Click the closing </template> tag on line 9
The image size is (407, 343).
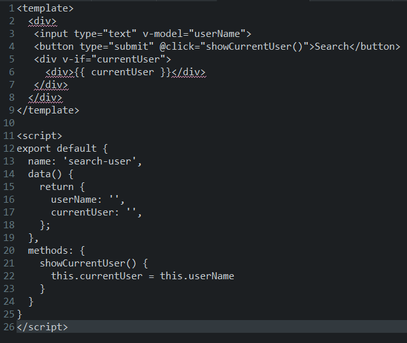(48, 110)
